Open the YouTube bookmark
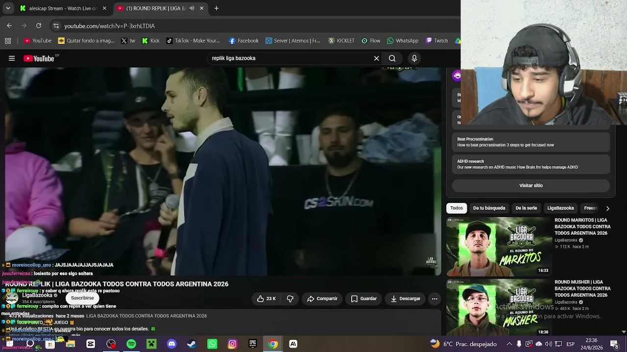This screenshot has height=352, width=627. (x=38, y=41)
